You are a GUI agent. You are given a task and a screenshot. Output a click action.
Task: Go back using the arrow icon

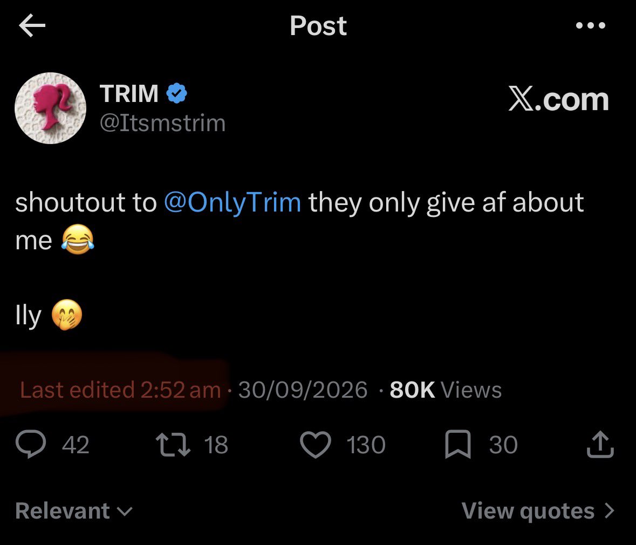tap(32, 25)
